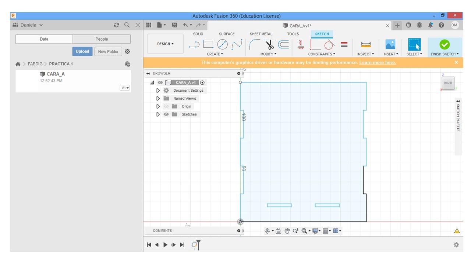Open the INSERT dropdown menu

[391, 54]
